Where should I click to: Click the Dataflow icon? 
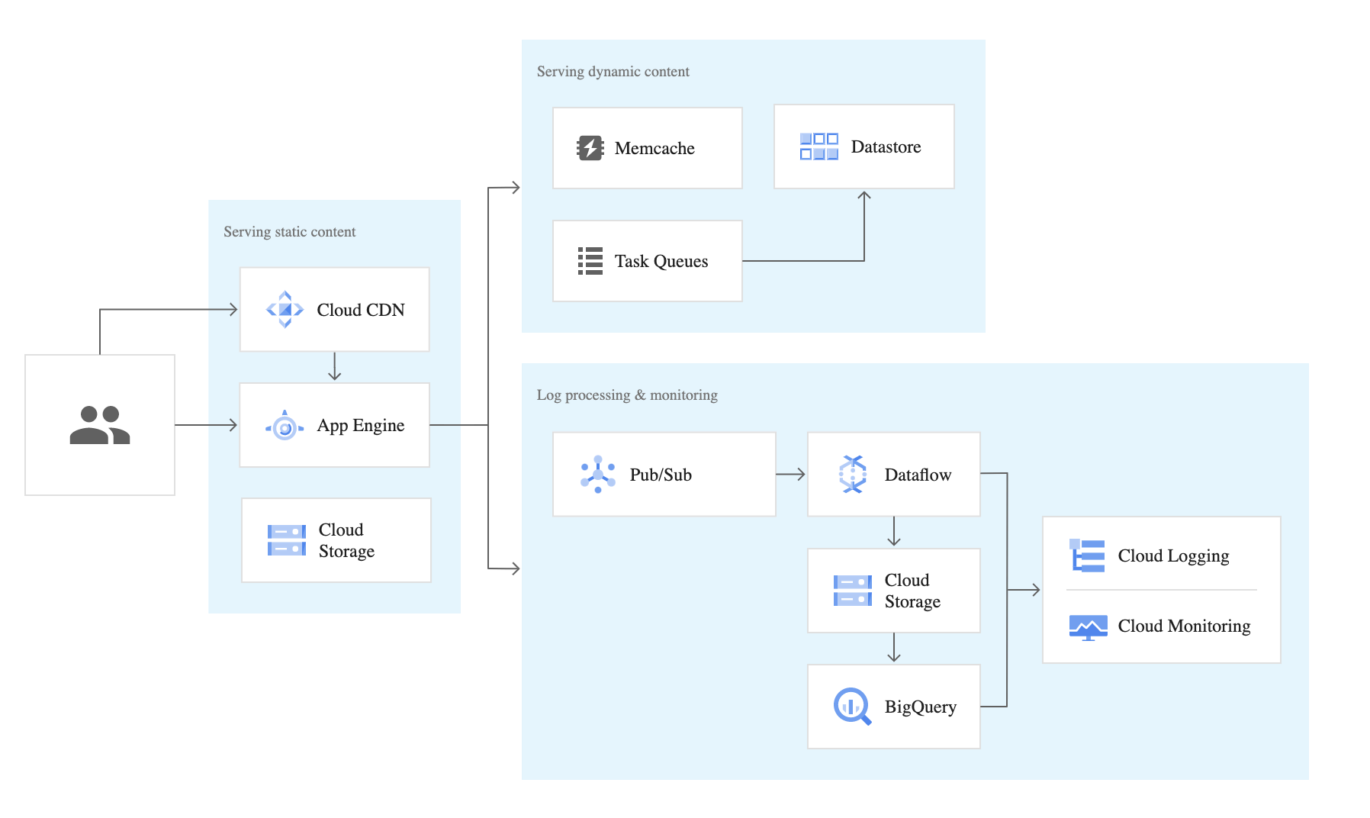(853, 475)
